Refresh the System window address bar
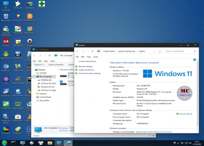This screenshot has width=204, height=146. click(159, 52)
